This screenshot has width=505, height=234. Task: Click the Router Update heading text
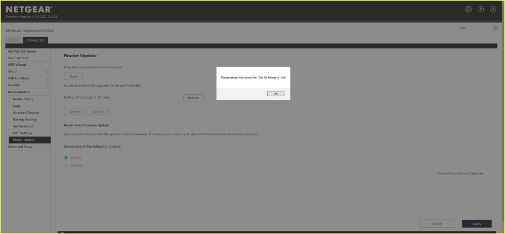click(x=80, y=55)
